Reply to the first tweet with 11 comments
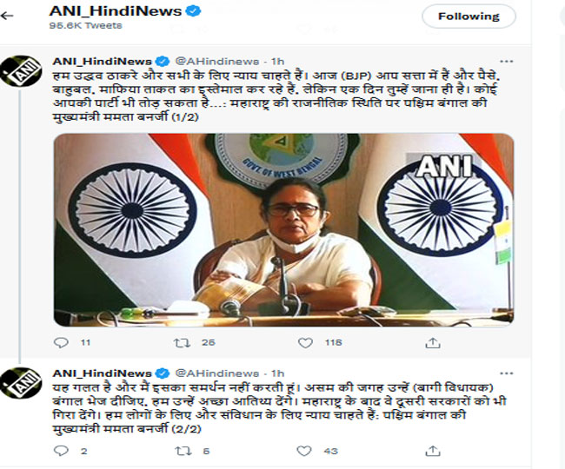The height and width of the screenshot is (469, 565). pos(61,342)
